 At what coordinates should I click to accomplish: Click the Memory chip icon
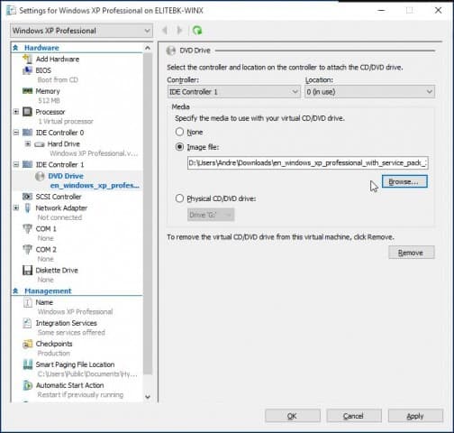click(27, 91)
